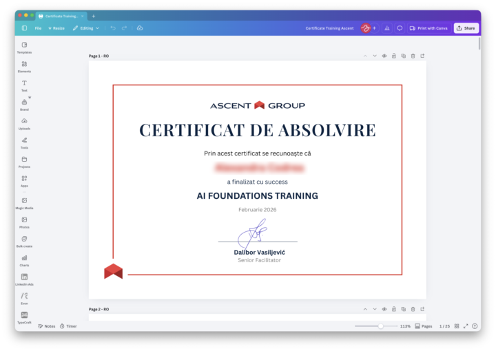Add a new page after Page 2

(422, 309)
